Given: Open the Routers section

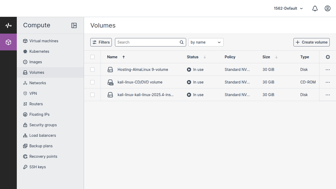Looking at the screenshot, I should point(50,104).
